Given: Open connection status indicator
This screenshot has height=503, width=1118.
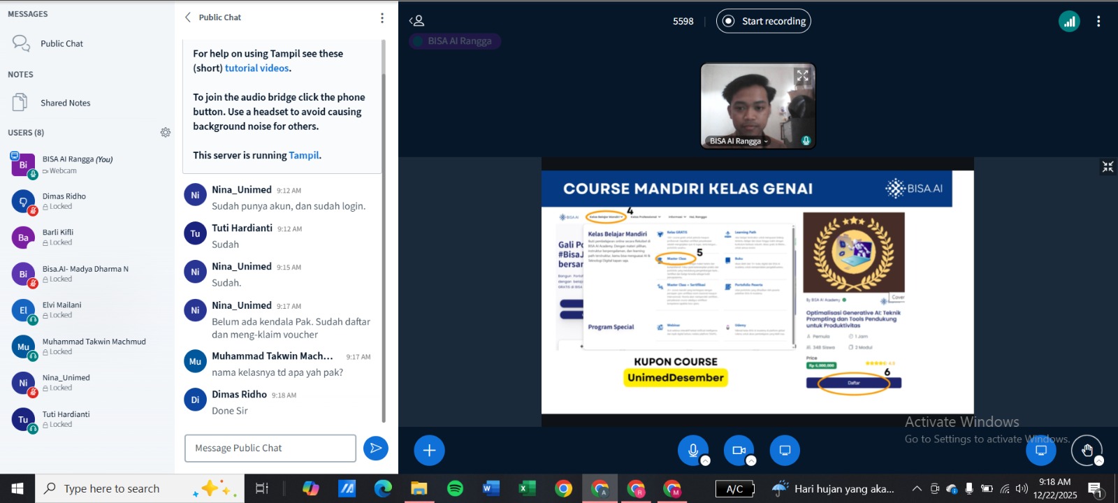Looking at the screenshot, I should click(x=1069, y=21).
